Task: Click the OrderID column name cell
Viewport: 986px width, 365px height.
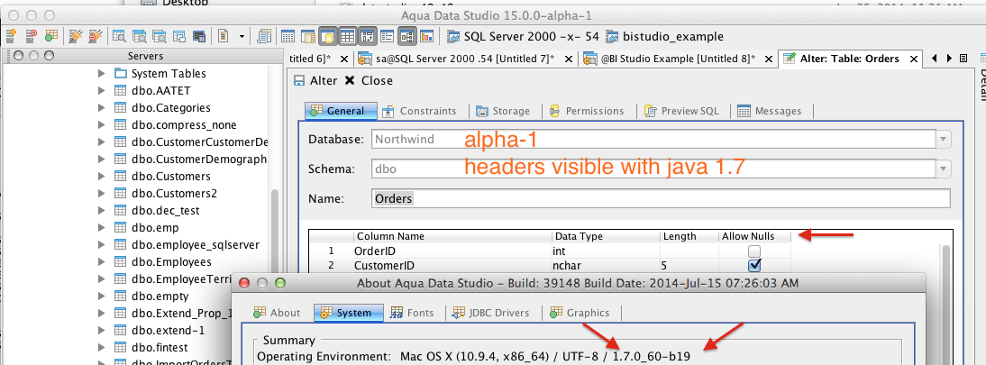Action: point(452,251)
